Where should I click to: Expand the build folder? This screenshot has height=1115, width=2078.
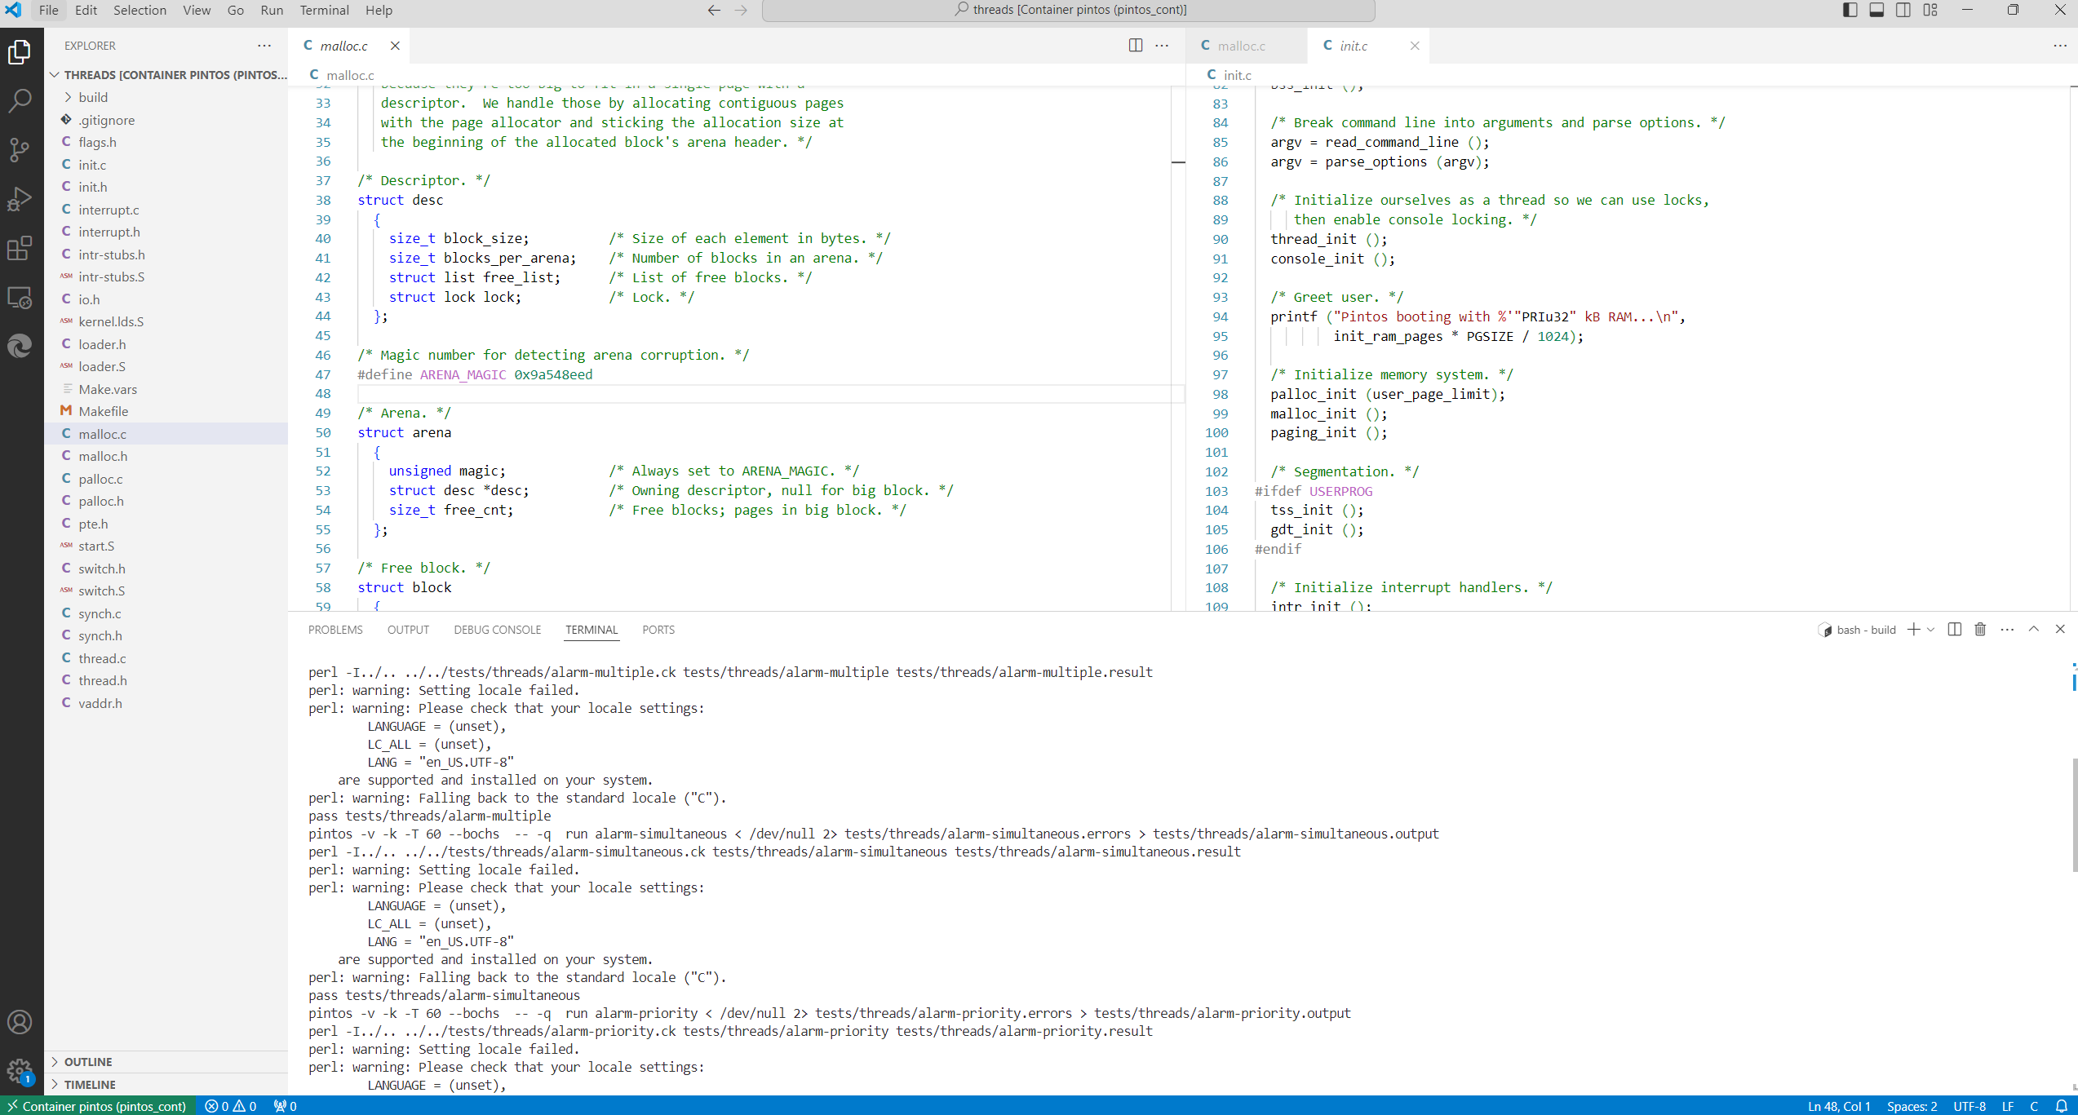click(93, 97)
